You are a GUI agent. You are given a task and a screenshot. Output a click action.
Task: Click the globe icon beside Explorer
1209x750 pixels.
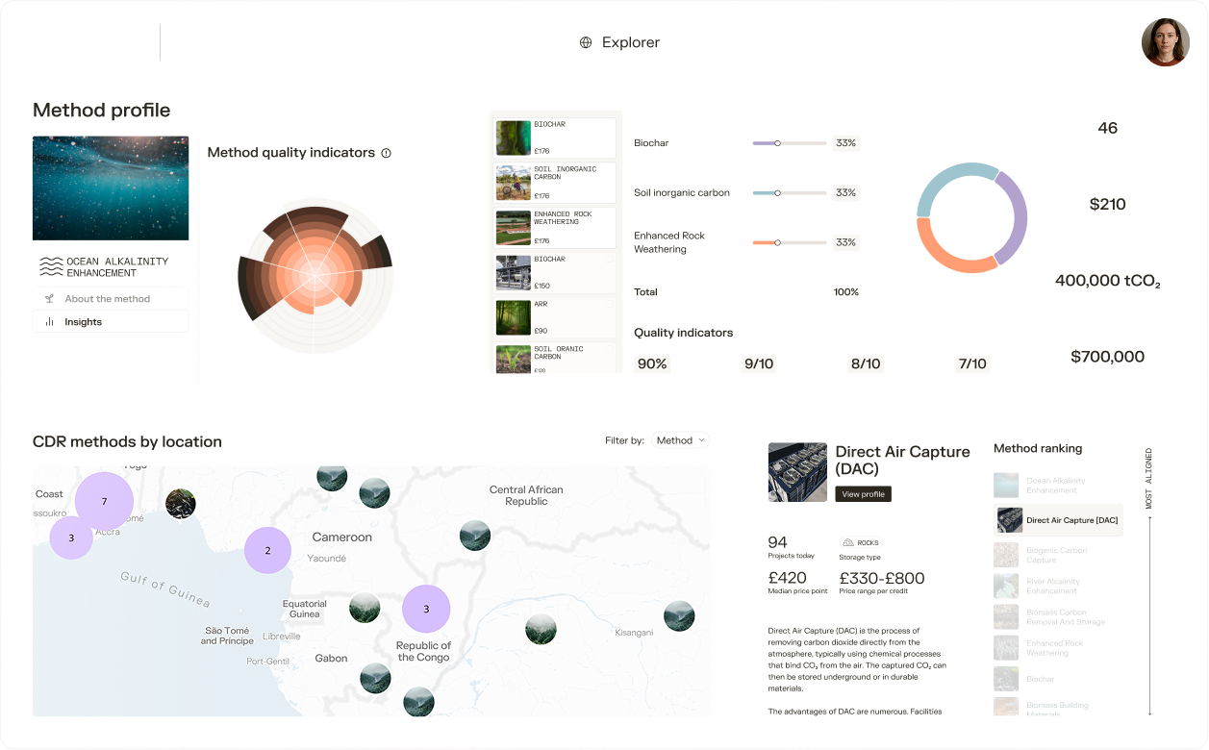[586, 42]
